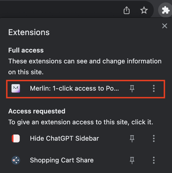
Task: Open Merlin: 1-click access extension entry
Action: [x=74, y=88]
